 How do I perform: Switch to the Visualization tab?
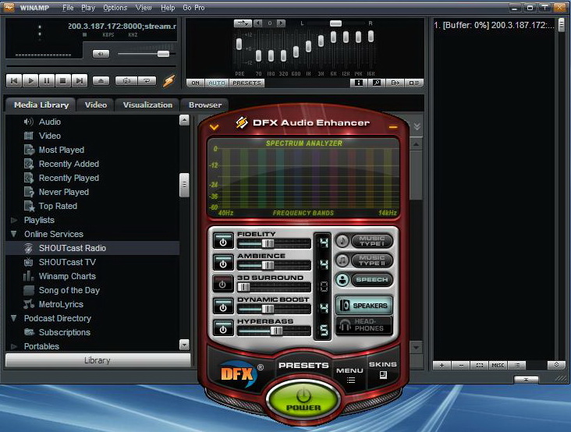click(x=147, y=104)
